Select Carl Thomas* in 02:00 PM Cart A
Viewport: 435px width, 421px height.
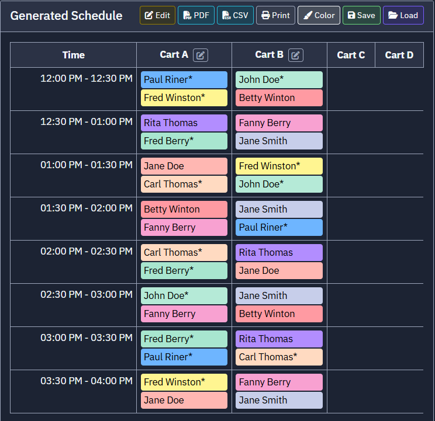(184, 253)
